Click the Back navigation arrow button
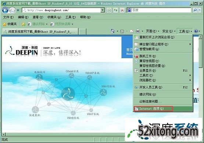Viewport: 204px width, 143px height. [5, 10]
